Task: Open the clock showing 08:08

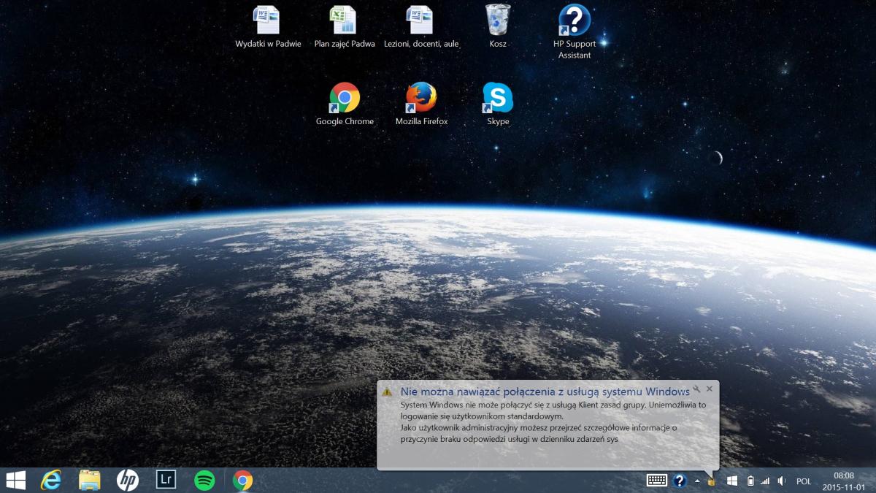Action: pyautogui.click(x=843, y=481)
